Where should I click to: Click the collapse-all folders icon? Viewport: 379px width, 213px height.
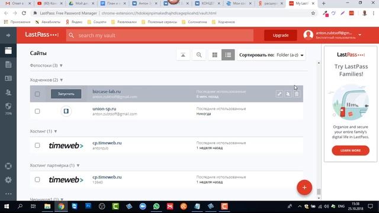(x=183, y=55)
